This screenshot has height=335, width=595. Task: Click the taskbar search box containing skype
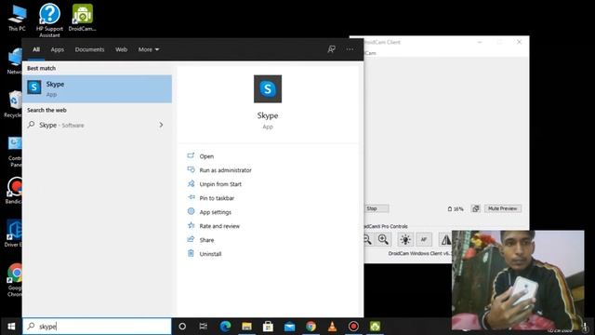[x=97, y=327]
